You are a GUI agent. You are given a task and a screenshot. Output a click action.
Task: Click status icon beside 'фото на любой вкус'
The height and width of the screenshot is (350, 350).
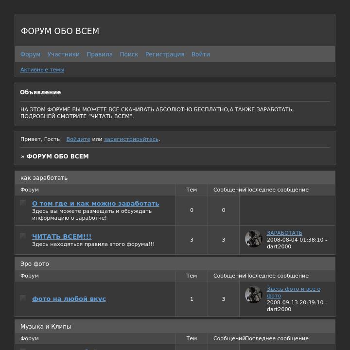(x=23, y=298)
